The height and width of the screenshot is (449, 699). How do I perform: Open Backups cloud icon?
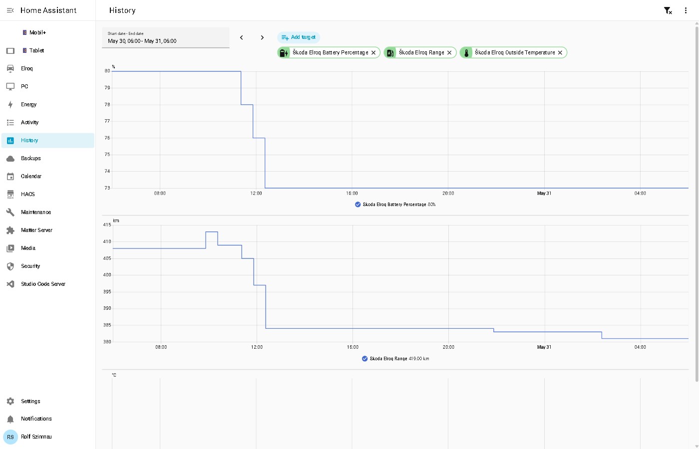click(x=10, y=158)
